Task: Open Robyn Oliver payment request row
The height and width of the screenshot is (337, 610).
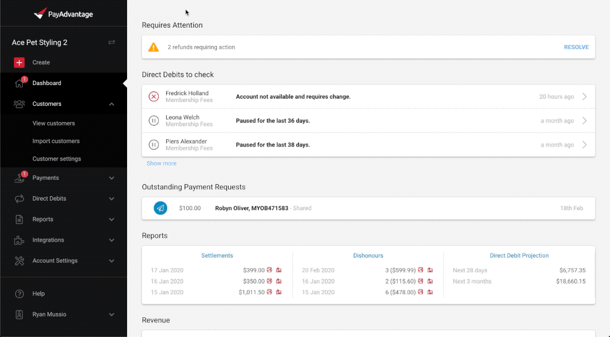Action: [x=368, y=208]
